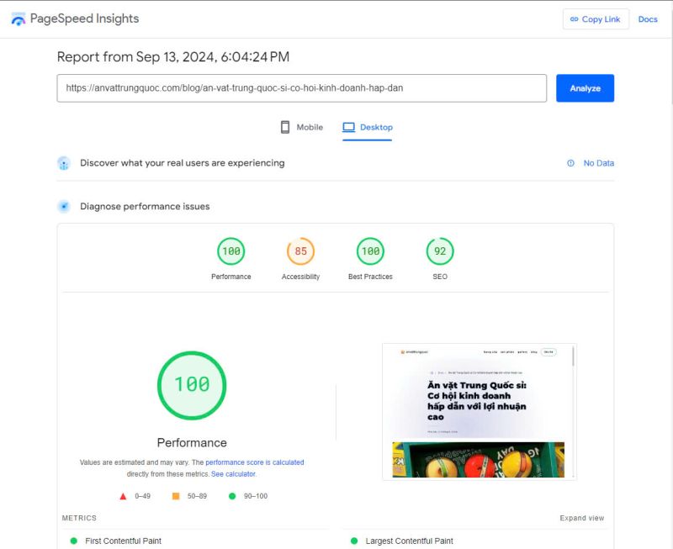The width and height of the screenshot is (673, 549).
Task: Click the Copy Link button
Action: coord(596,19)
